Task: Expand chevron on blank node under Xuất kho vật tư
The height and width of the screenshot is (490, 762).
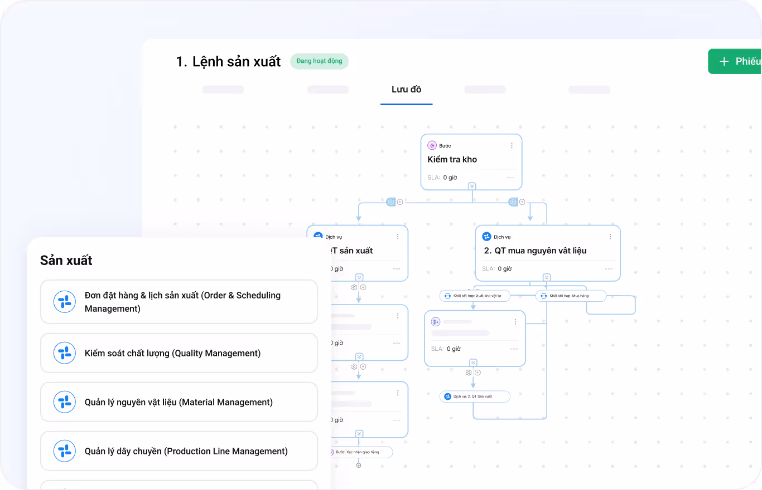Action: pyautogui.click(x=473, y=362)
